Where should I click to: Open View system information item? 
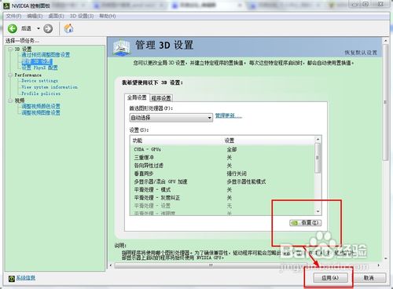coord(50,87)
